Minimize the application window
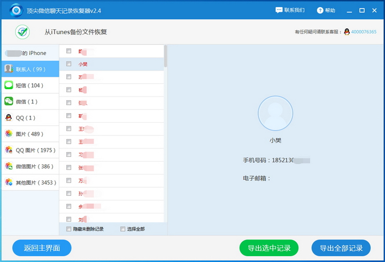The width and height of the screenshot is (385, 262). pyautogui.click(x=349, y=11)
